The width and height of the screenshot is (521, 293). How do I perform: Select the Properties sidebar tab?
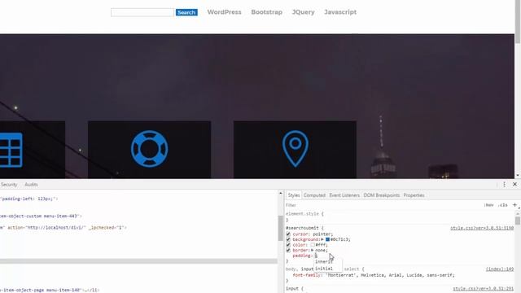pos(414,195)
